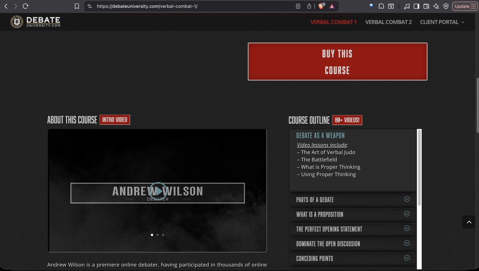Go back to the previous page
479x271 pixels.
6,6
